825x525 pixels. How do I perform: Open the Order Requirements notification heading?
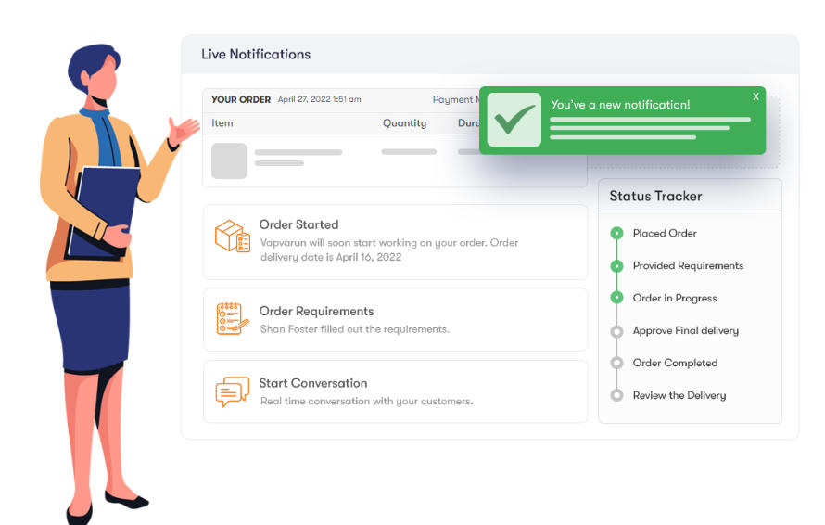tap(316, 312)
